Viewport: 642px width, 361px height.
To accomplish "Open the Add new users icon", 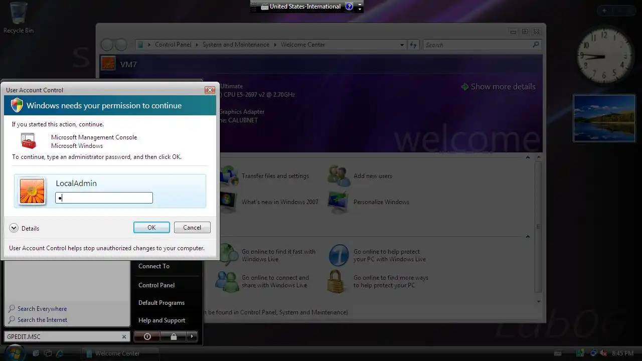I will click(338, 175).
